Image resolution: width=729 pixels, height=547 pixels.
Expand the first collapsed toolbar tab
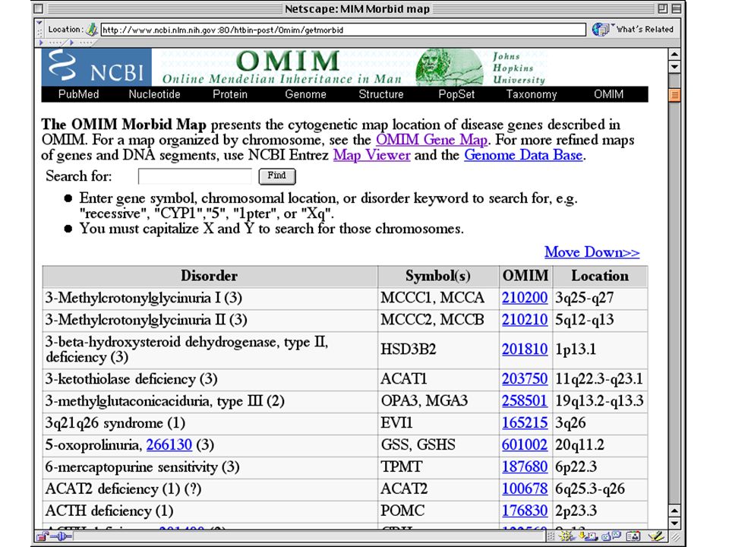coord(51,43)
